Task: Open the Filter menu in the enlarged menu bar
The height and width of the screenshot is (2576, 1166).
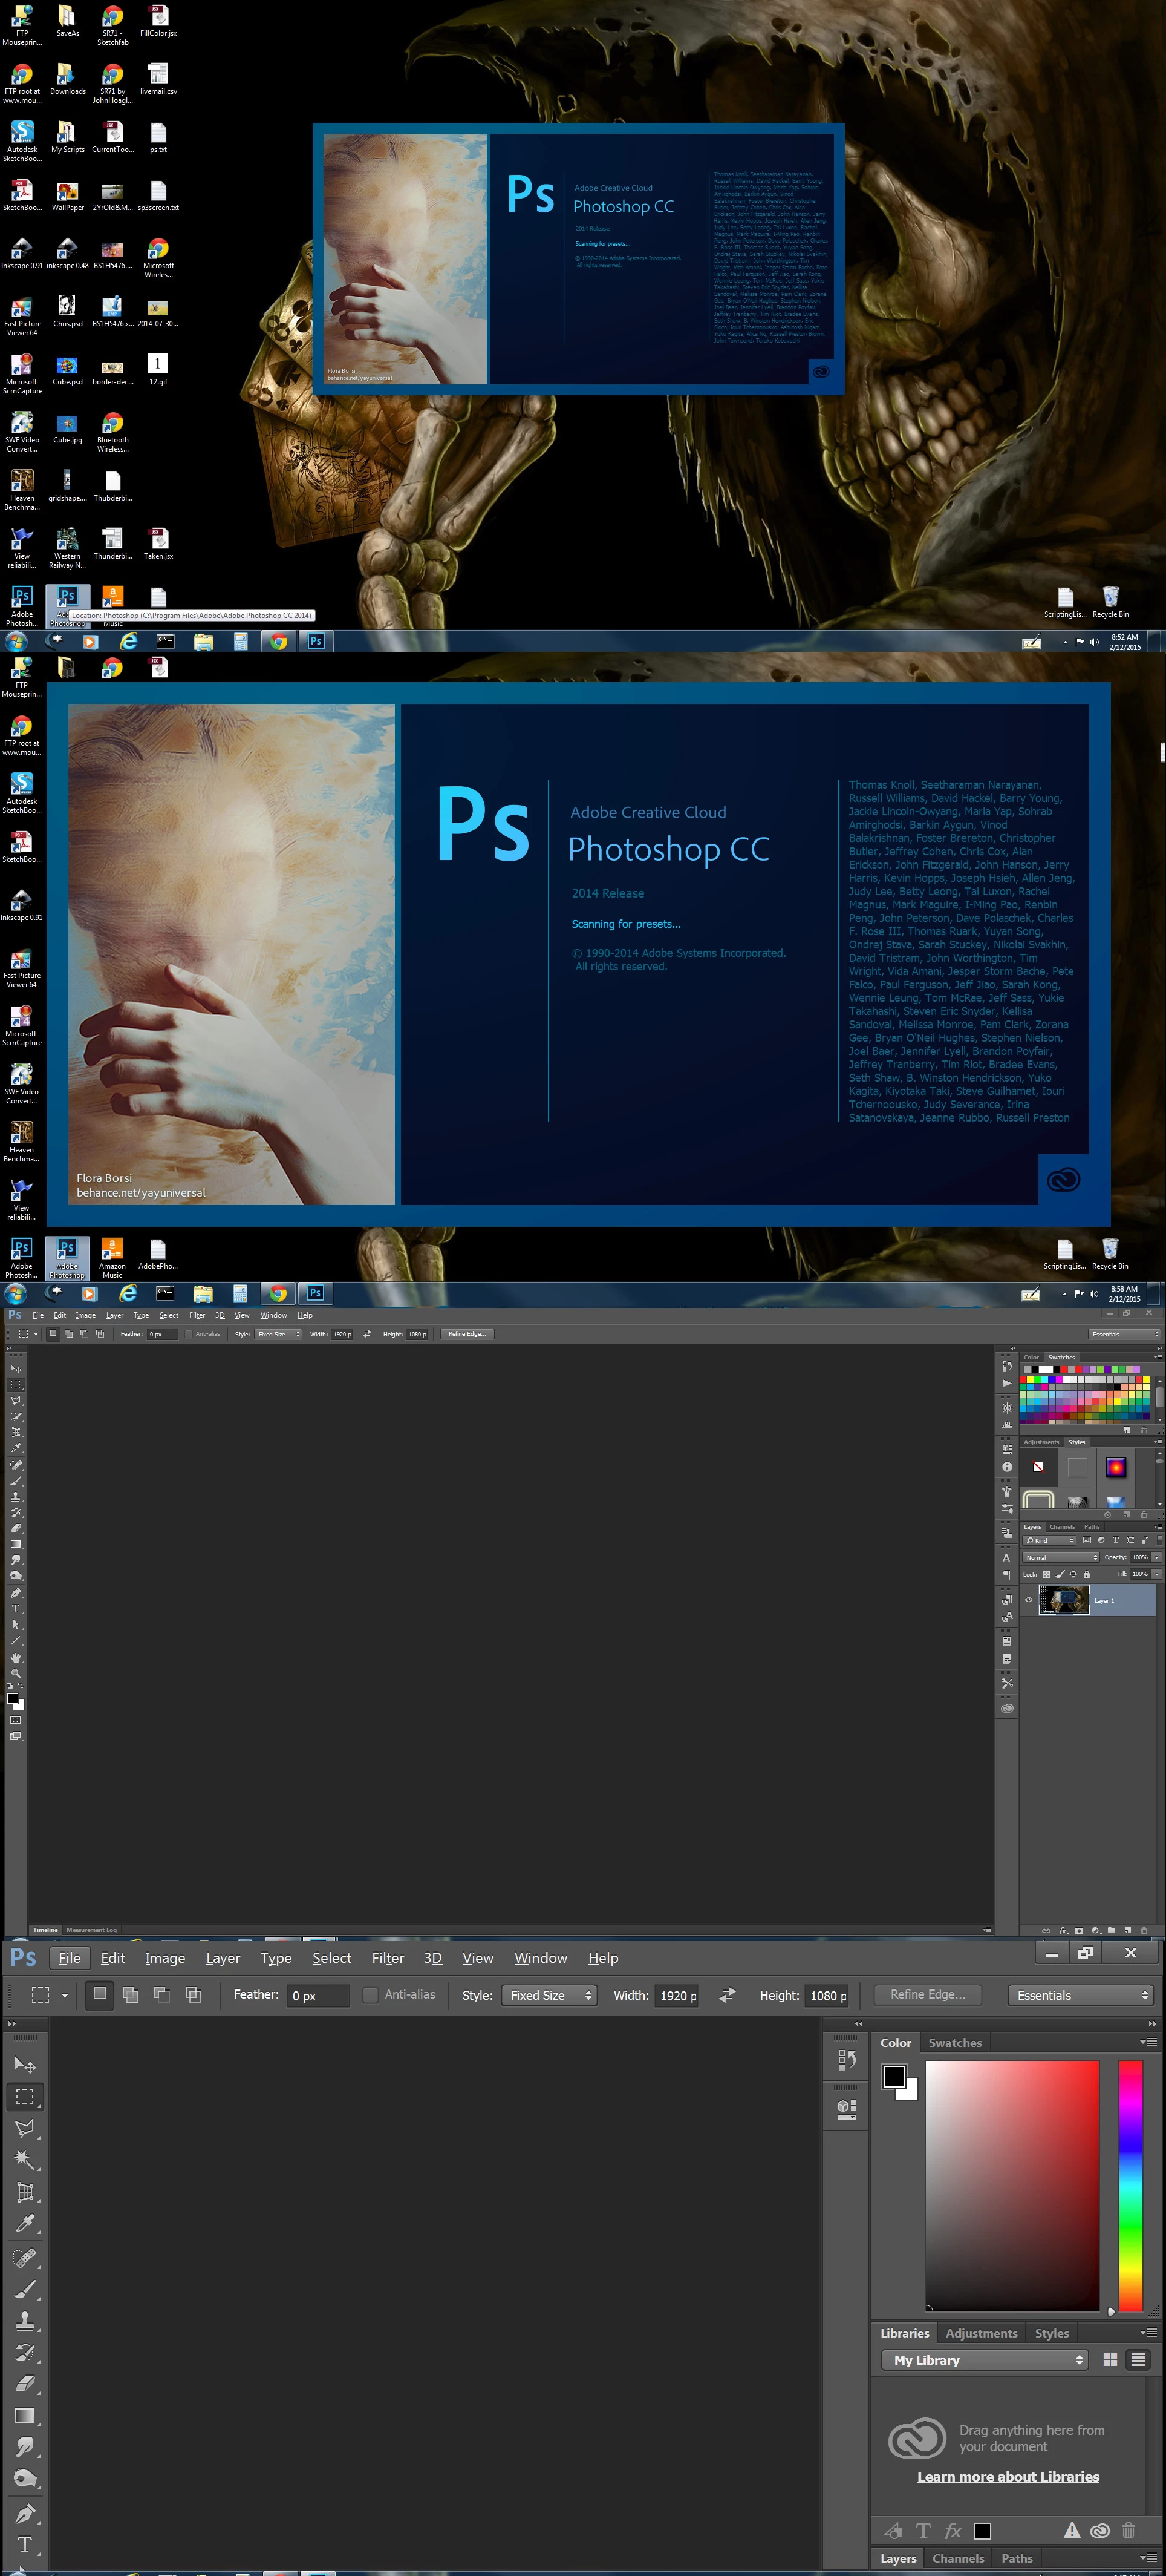Action: [388, 1958]
